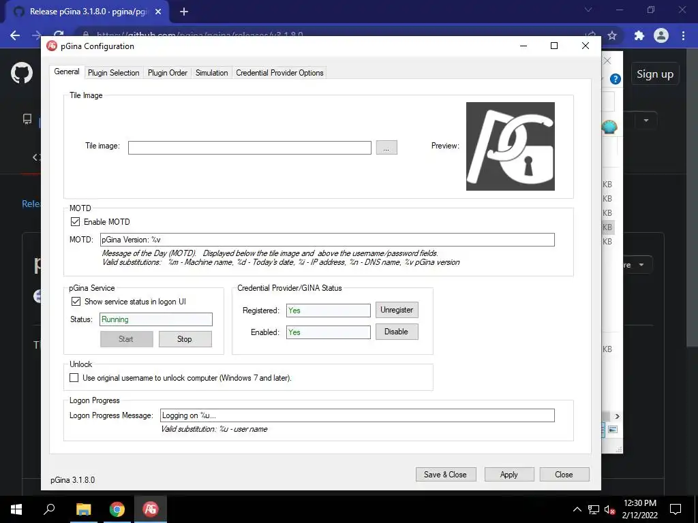Click the Logon Progress Message field
The width and height of the screenshot is (698, 523).
tap(357, 415)
